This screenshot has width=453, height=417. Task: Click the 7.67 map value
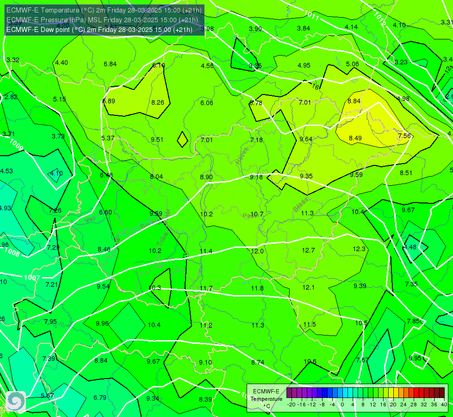pyautogui.click(x=362, y=360)
